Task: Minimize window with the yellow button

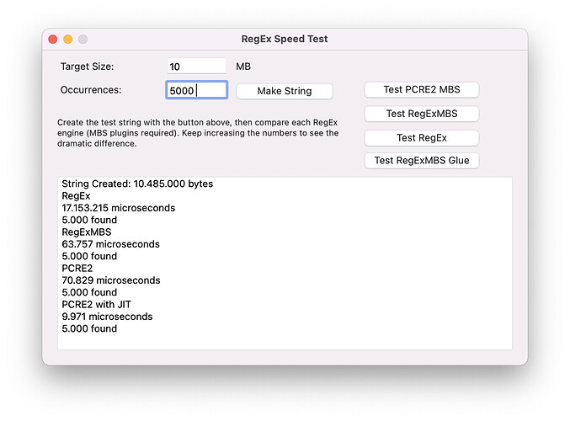Action: click(x=67, y=39)
